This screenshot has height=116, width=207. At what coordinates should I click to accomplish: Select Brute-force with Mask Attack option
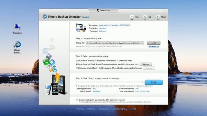[77, 64]
